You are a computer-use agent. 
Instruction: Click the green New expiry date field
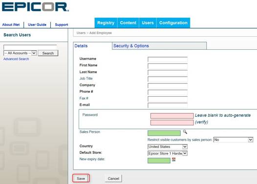(159, 161)
